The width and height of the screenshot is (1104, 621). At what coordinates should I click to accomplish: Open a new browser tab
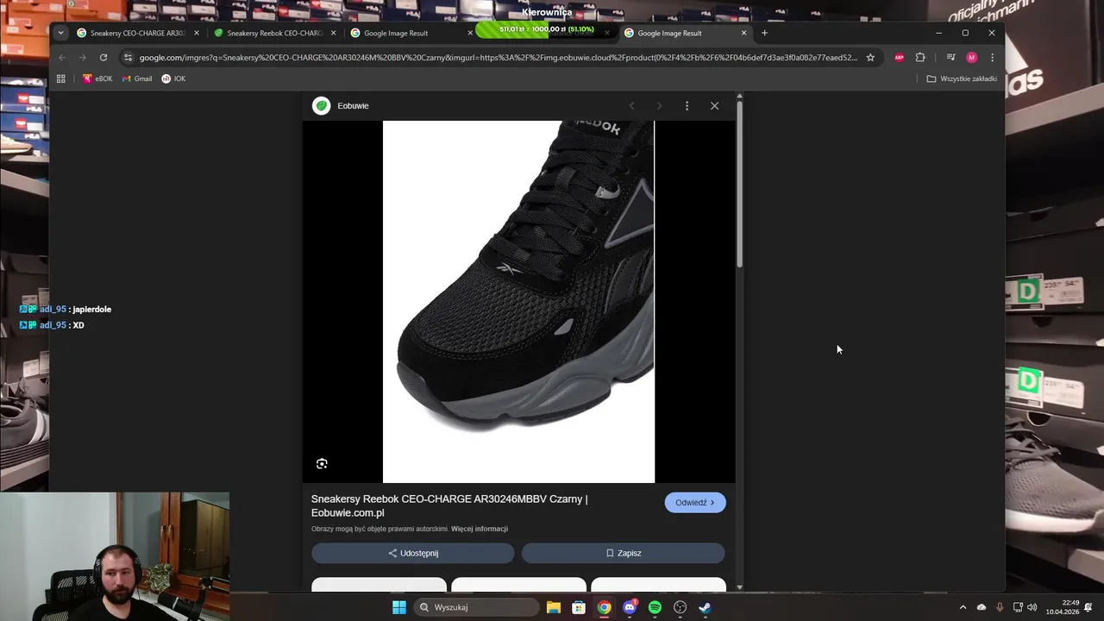pos(764,33)
